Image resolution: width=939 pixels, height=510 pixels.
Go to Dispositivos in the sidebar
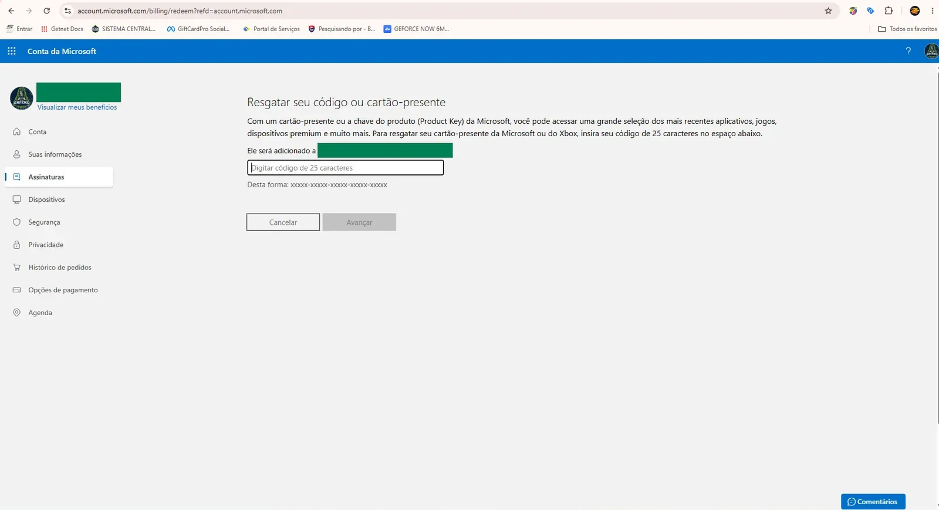click(x=59, y=200)
